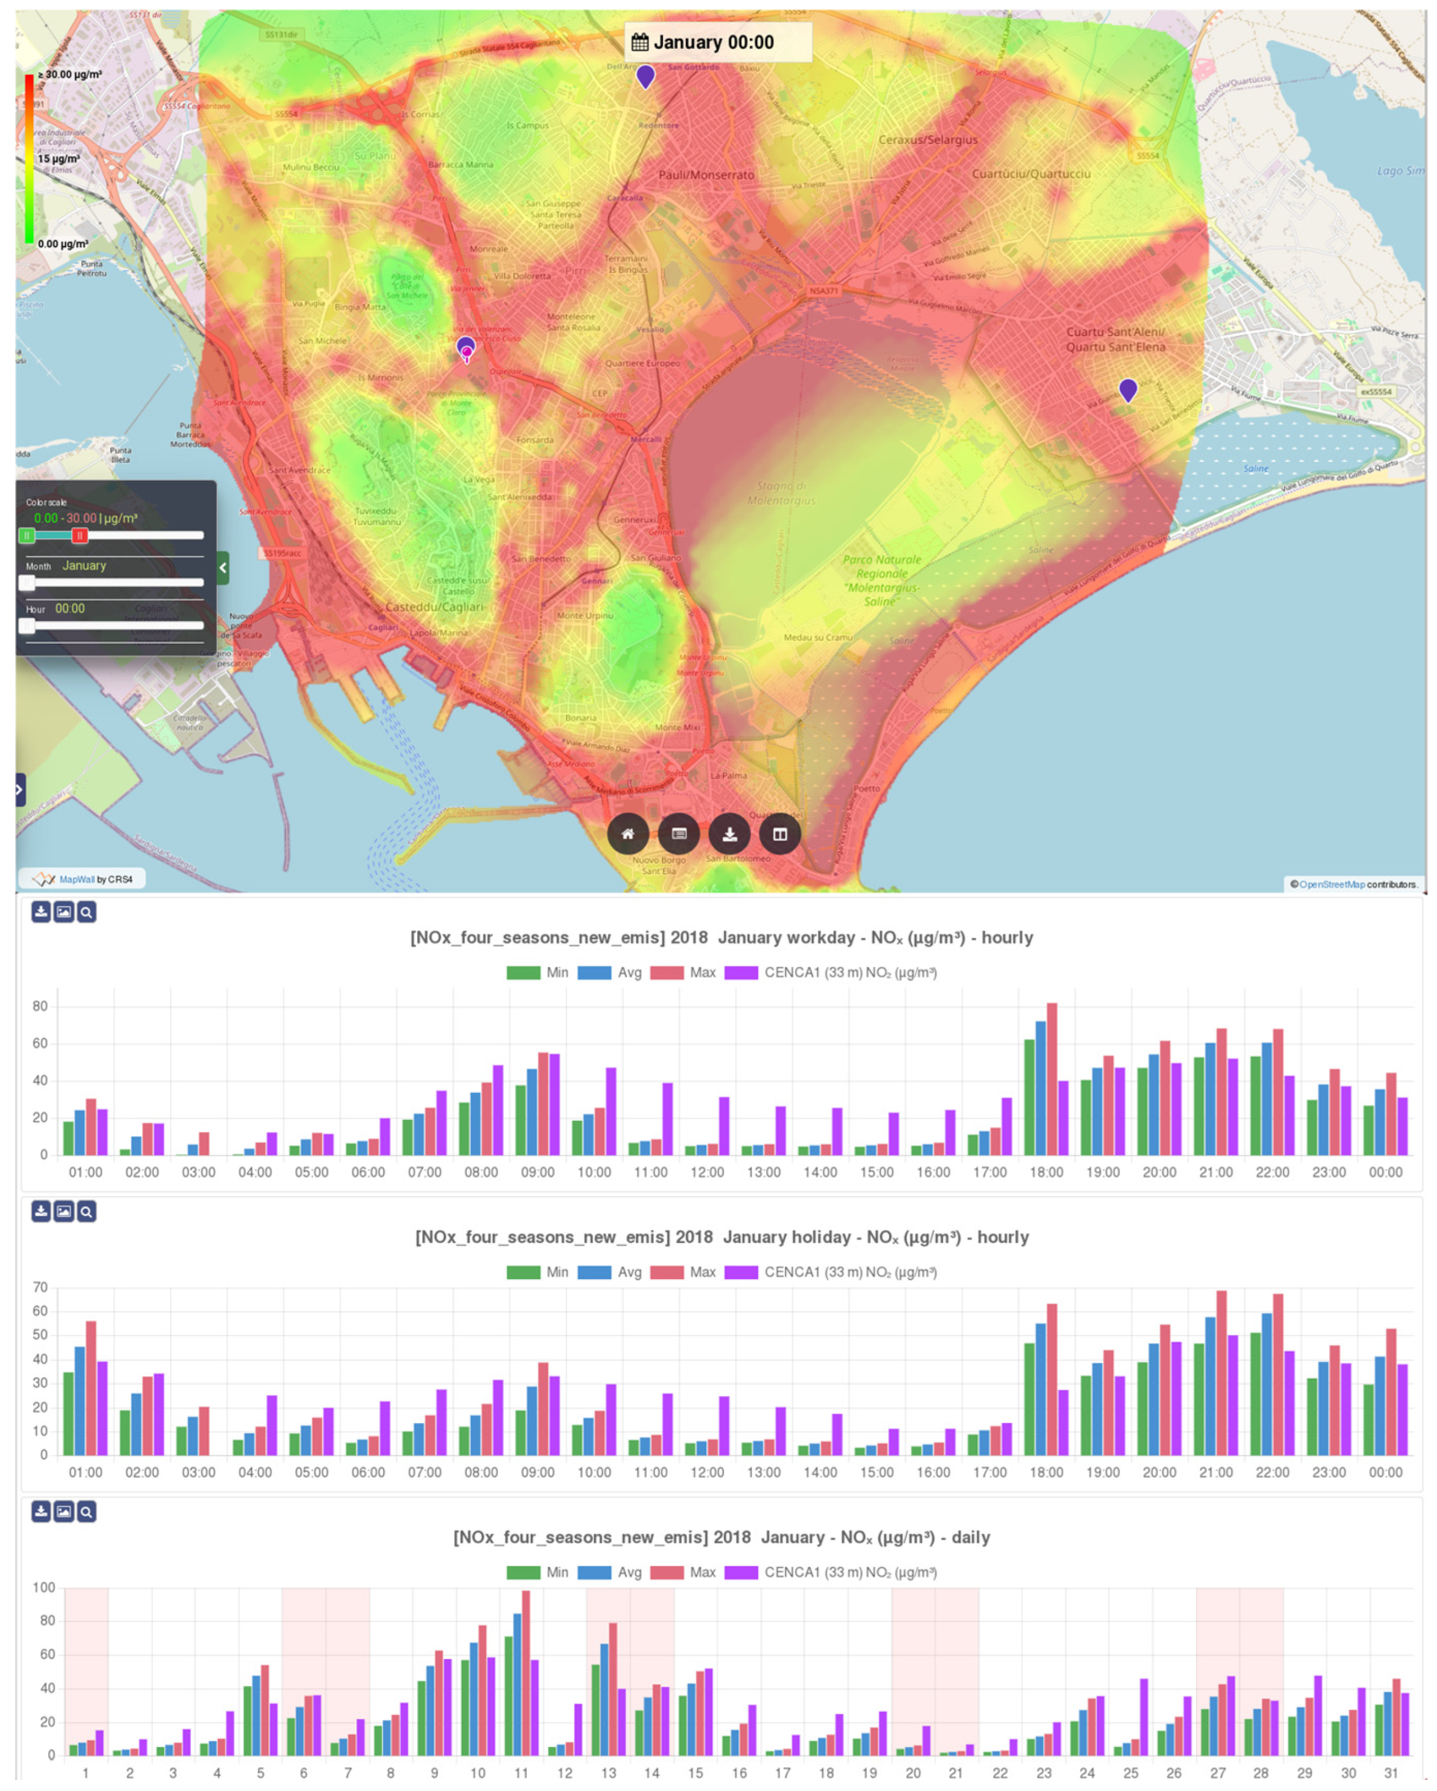Collapse the color scale control panel

point(223,568)
